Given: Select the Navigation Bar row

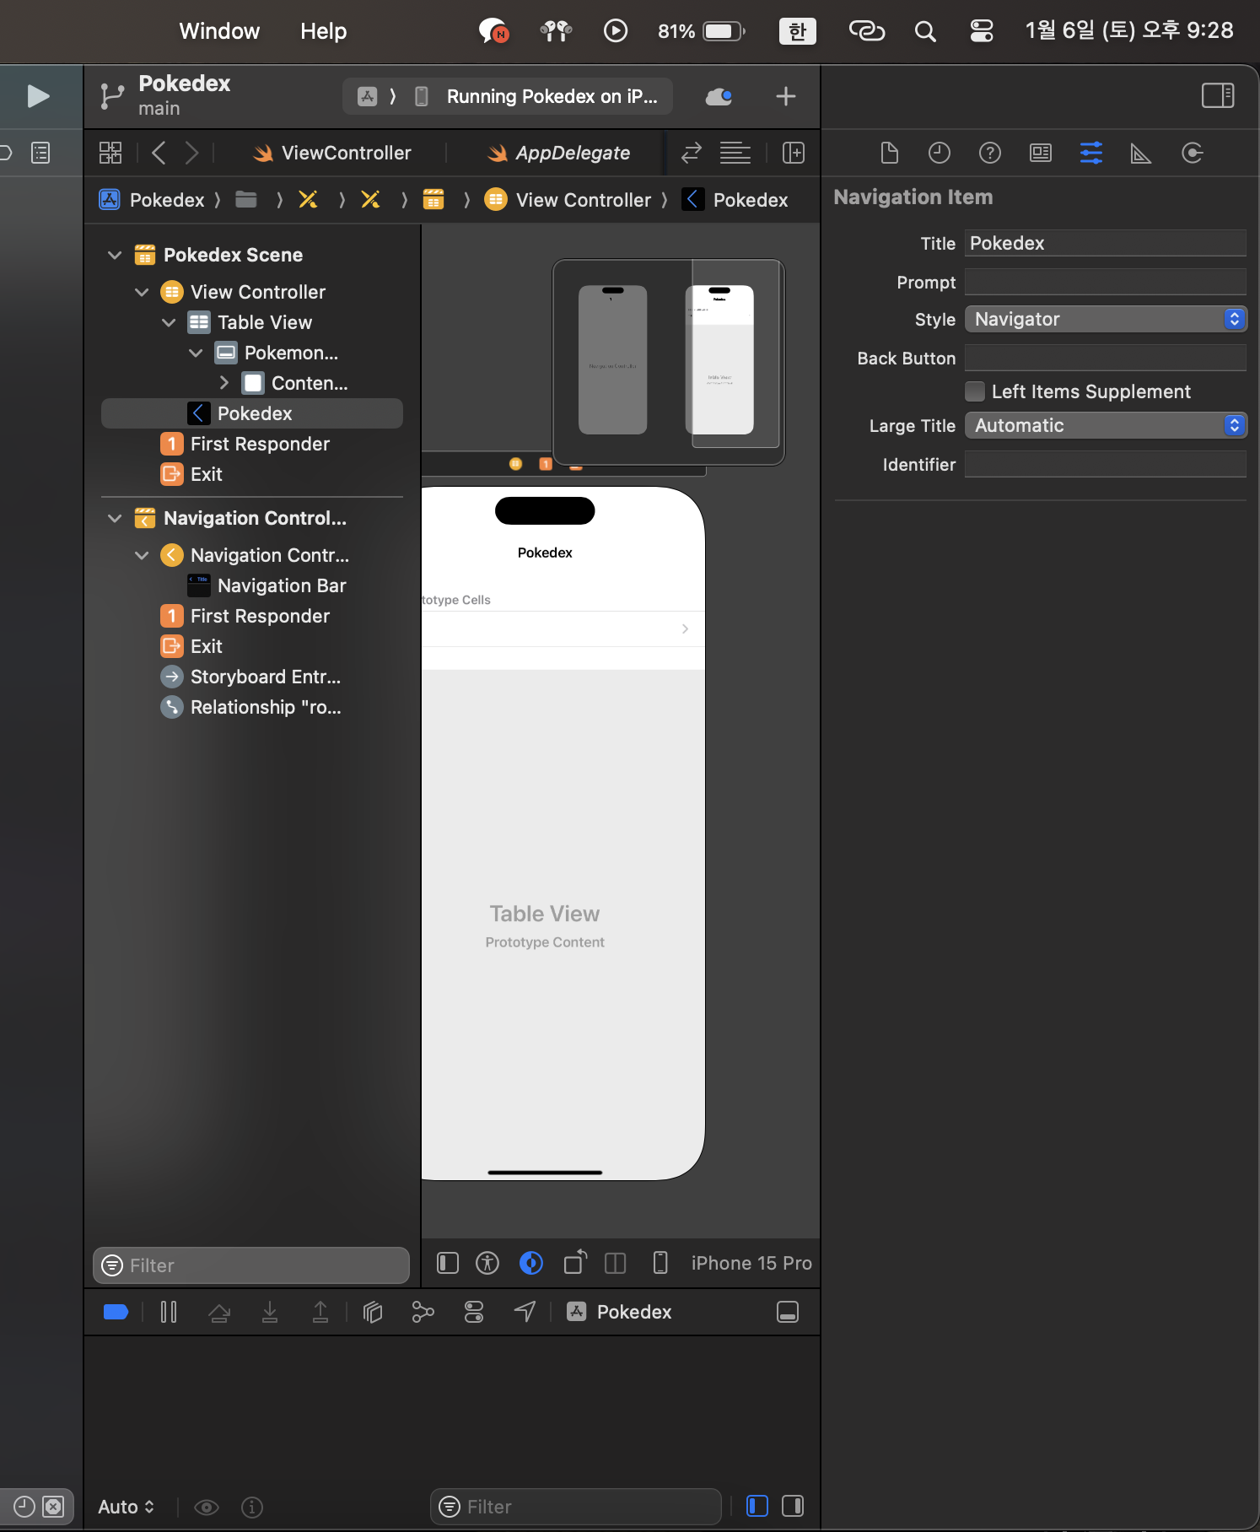Looking at the screenshot, I should [251, 585].
